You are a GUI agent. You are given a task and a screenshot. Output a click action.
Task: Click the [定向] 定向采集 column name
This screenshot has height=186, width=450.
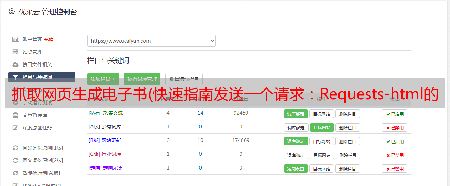coord(106,168)
